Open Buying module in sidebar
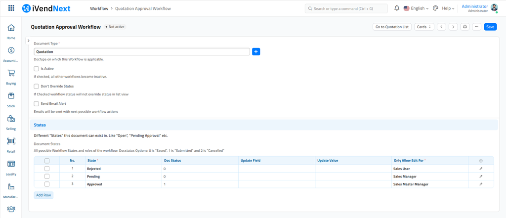The image size is (506, 218). (11, 77)
